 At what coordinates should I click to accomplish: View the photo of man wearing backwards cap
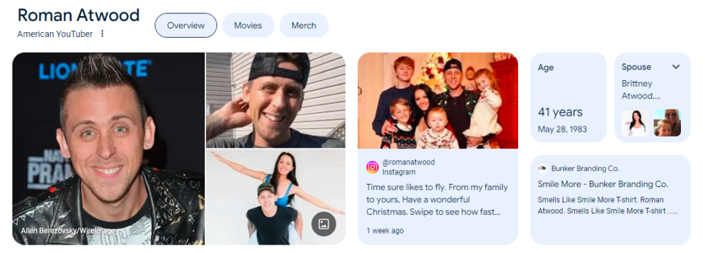[x=276, y=100]
